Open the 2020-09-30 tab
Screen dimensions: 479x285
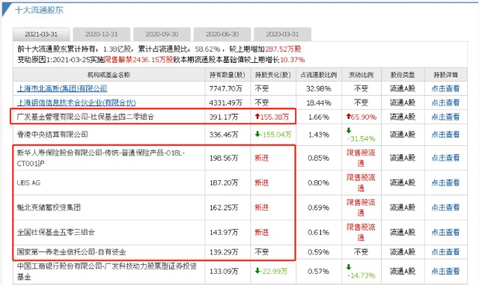coord(162,34)
